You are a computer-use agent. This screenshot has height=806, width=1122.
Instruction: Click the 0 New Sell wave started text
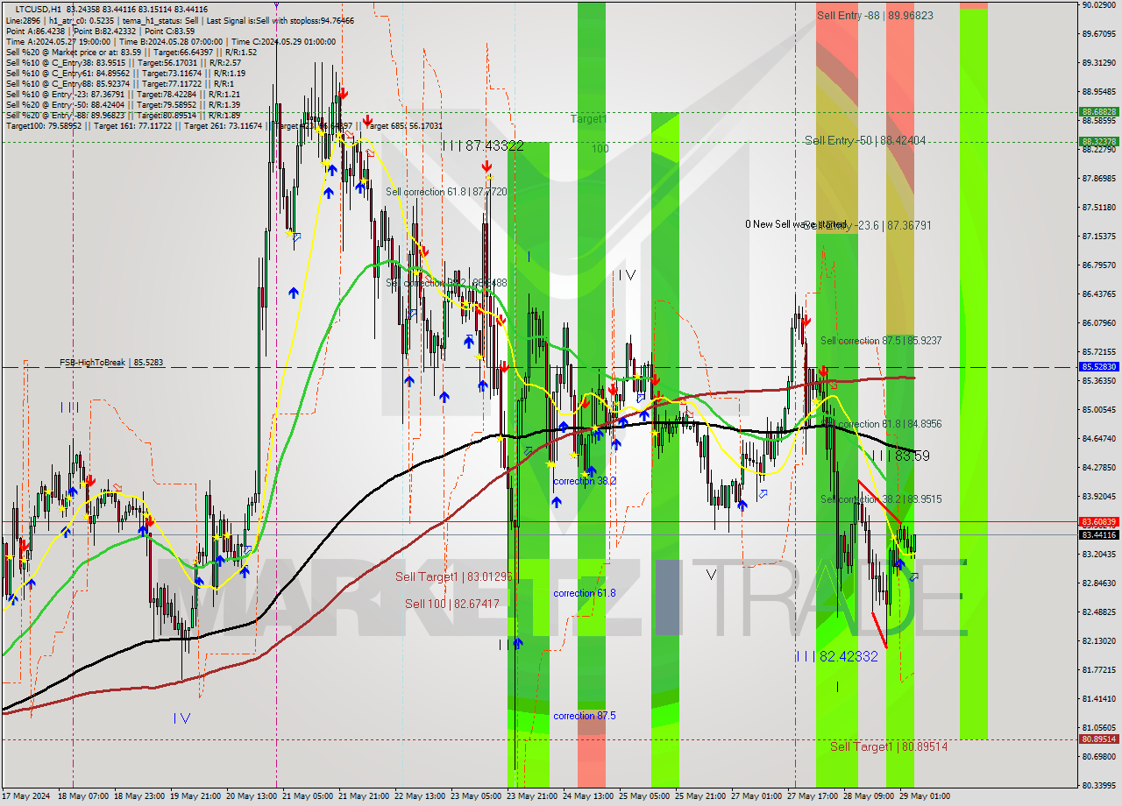tap(796, 224)
